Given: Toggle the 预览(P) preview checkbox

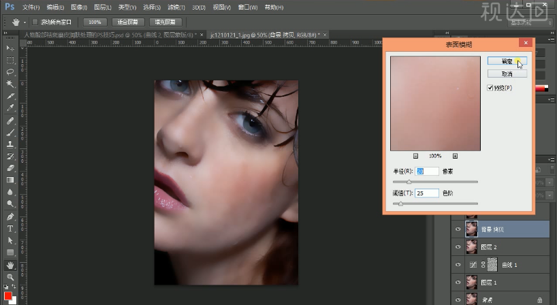Looking at the screenshot, I should pos(490,88).
